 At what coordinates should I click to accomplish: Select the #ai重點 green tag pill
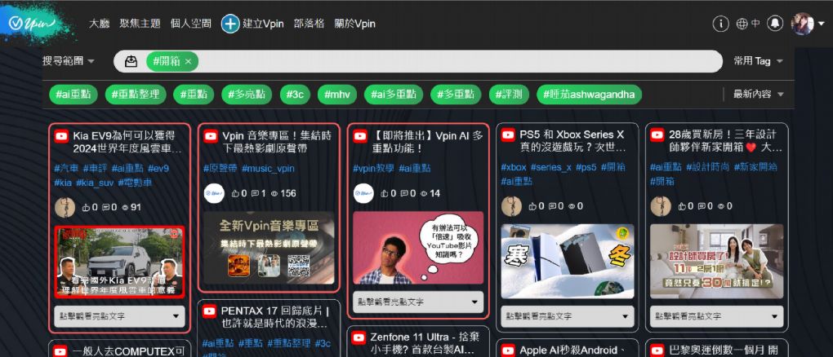(x=73, y=95)
